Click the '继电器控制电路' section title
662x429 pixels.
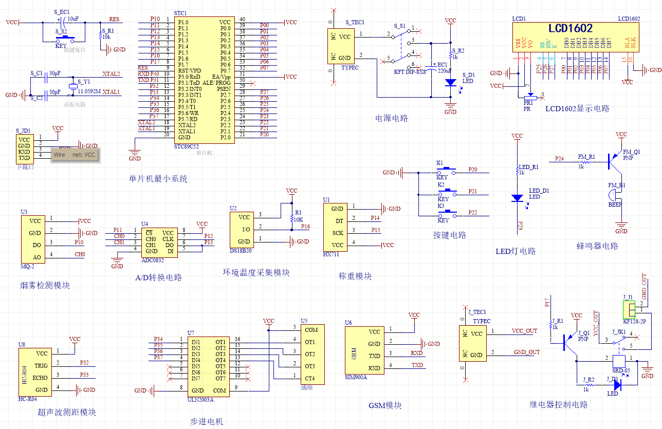pos(559,404)
